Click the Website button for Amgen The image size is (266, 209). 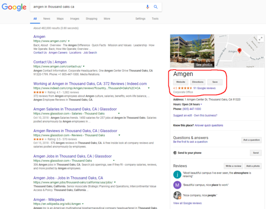pyautogui.click(x=181, y=82)
